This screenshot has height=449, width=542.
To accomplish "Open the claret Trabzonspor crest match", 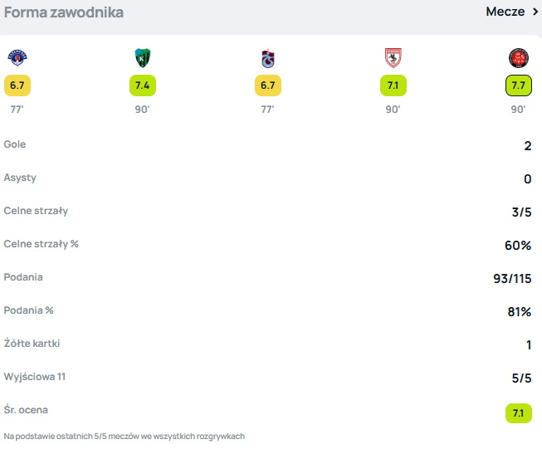I will tap(267, 58).
